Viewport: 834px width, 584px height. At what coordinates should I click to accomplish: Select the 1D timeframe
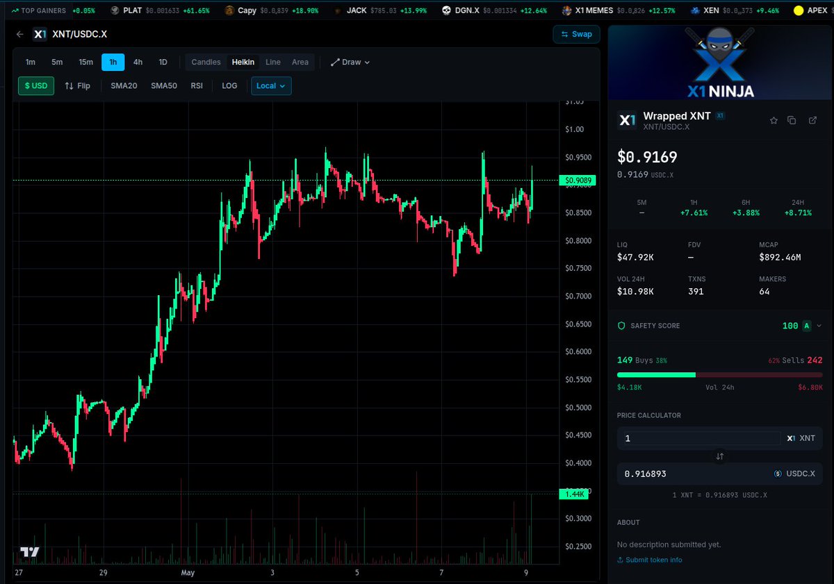pyautogui.click(x=163, y=62)
